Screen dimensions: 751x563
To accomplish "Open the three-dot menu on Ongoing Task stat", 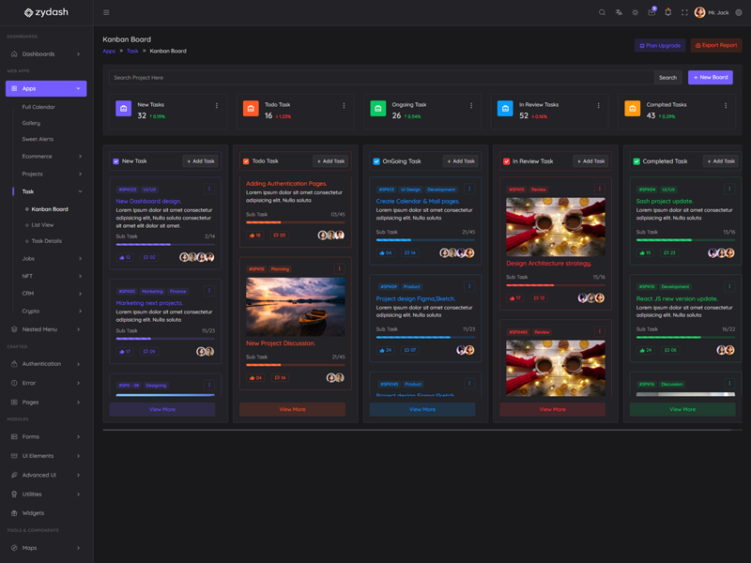I will click(471, 105).
